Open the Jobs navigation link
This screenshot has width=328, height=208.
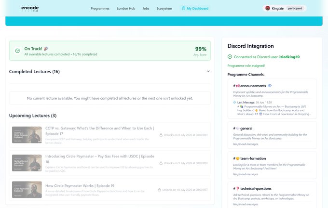(x=146, y=9)
